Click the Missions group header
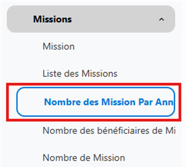 click(91, 19)
